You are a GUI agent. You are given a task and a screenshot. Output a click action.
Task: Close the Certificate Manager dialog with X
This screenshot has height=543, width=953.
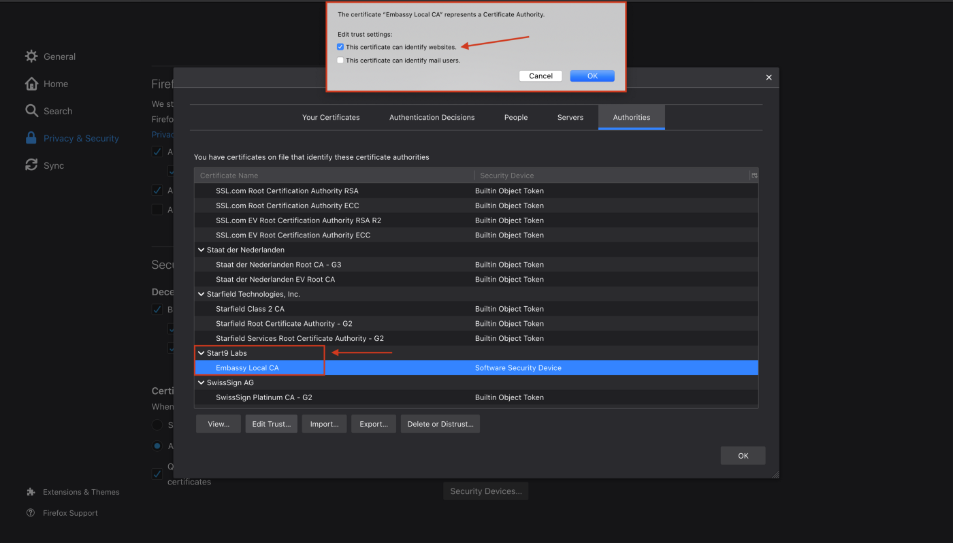pos(769,78)
